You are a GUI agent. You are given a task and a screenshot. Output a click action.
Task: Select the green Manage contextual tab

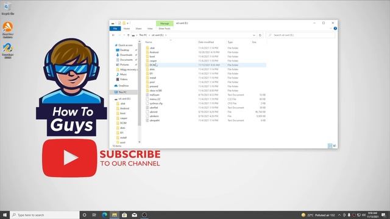tap(165, 23)
